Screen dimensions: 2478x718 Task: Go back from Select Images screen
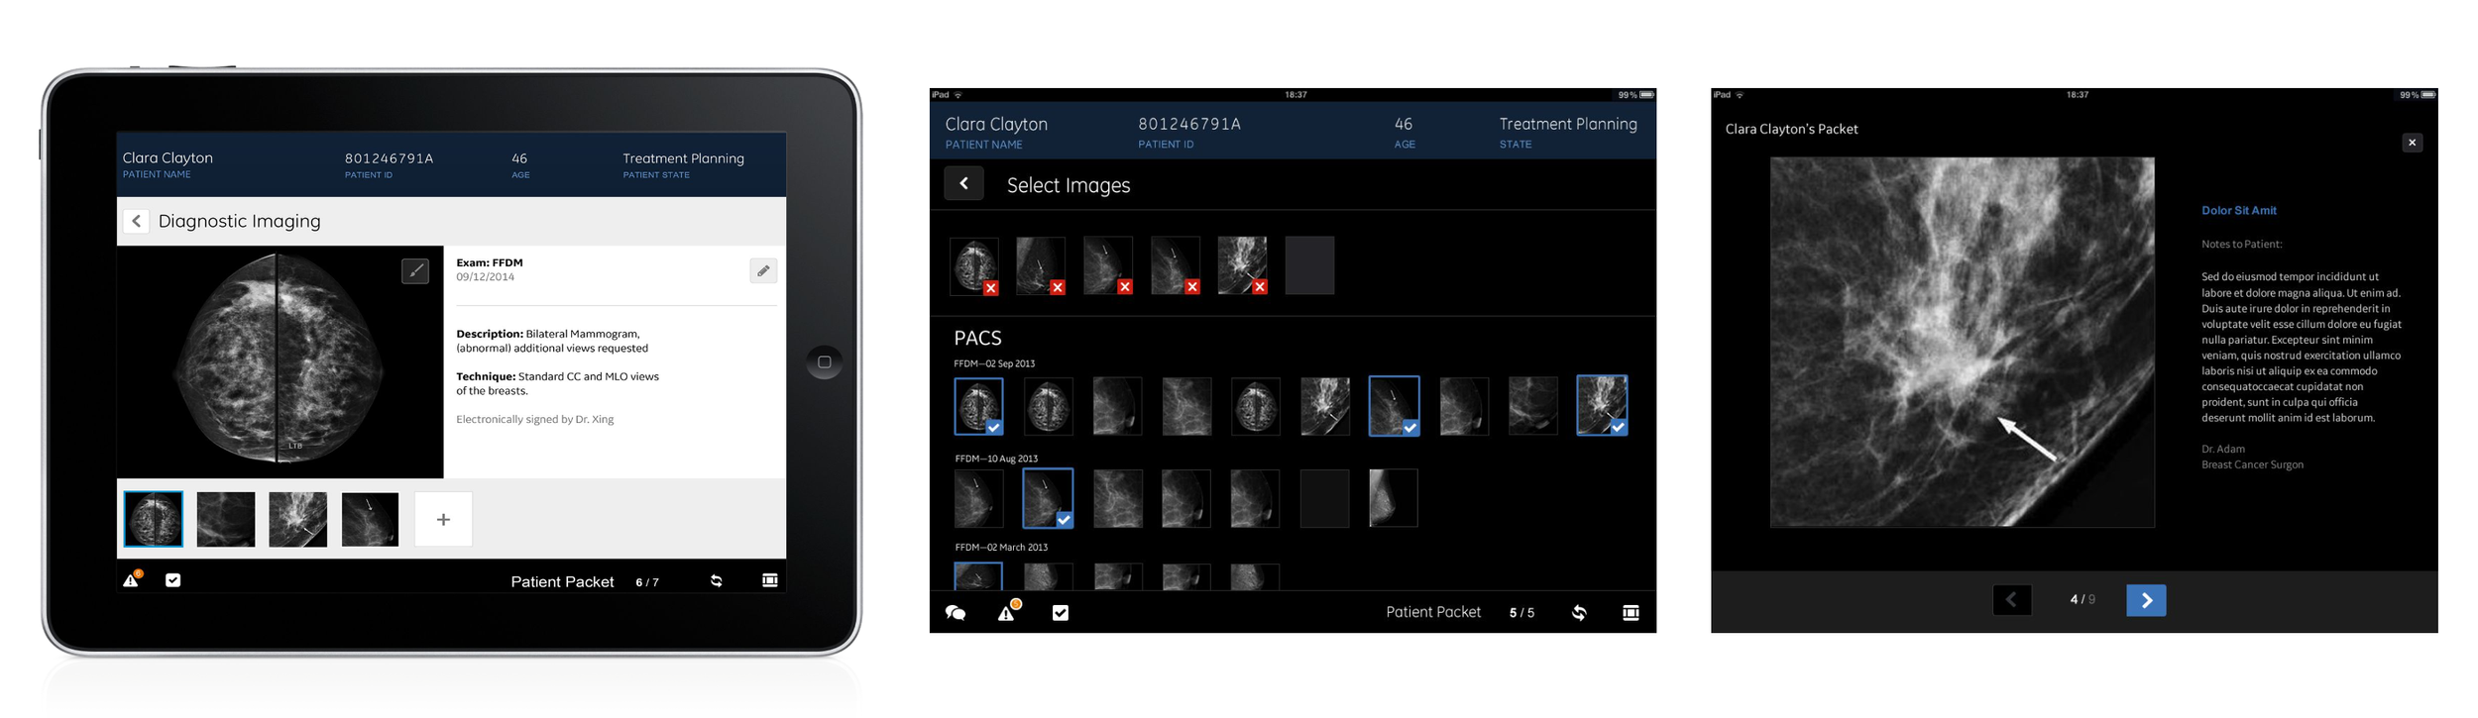(963, 183)
